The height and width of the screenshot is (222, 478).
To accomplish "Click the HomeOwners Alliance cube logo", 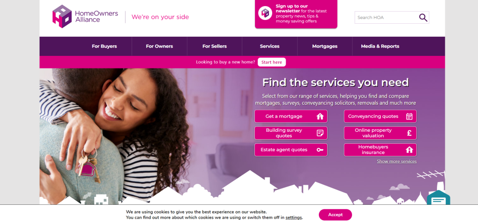I will coord(62,16).
